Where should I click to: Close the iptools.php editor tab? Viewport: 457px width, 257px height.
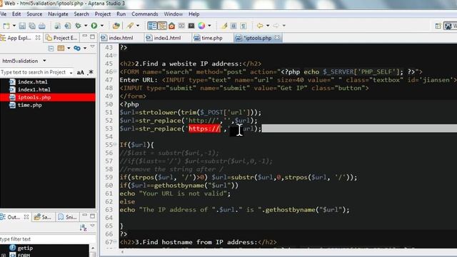pyautogui.click(x=277, y=38)
